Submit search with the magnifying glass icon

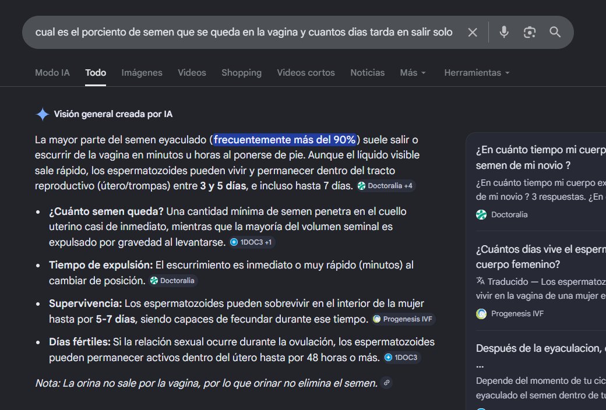(555, 32)
